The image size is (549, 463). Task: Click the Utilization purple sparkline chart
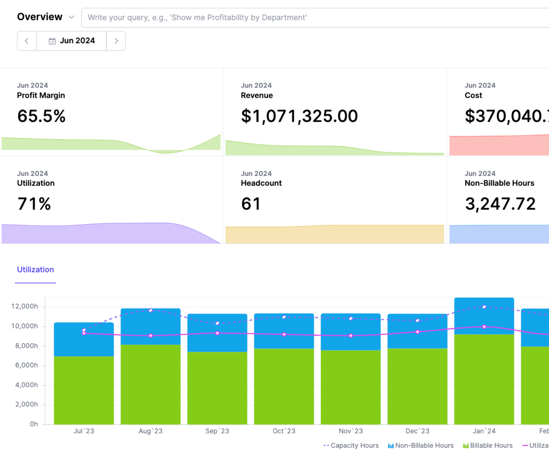click(111, 233)
